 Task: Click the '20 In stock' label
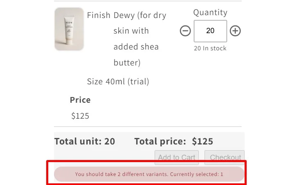(x=210, y=48)
